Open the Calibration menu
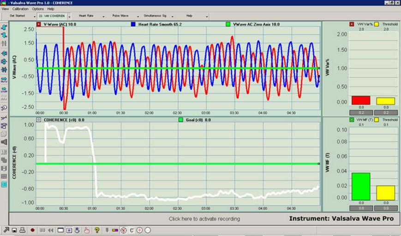Screen dimensions: 401x236 tap(20, 9)
